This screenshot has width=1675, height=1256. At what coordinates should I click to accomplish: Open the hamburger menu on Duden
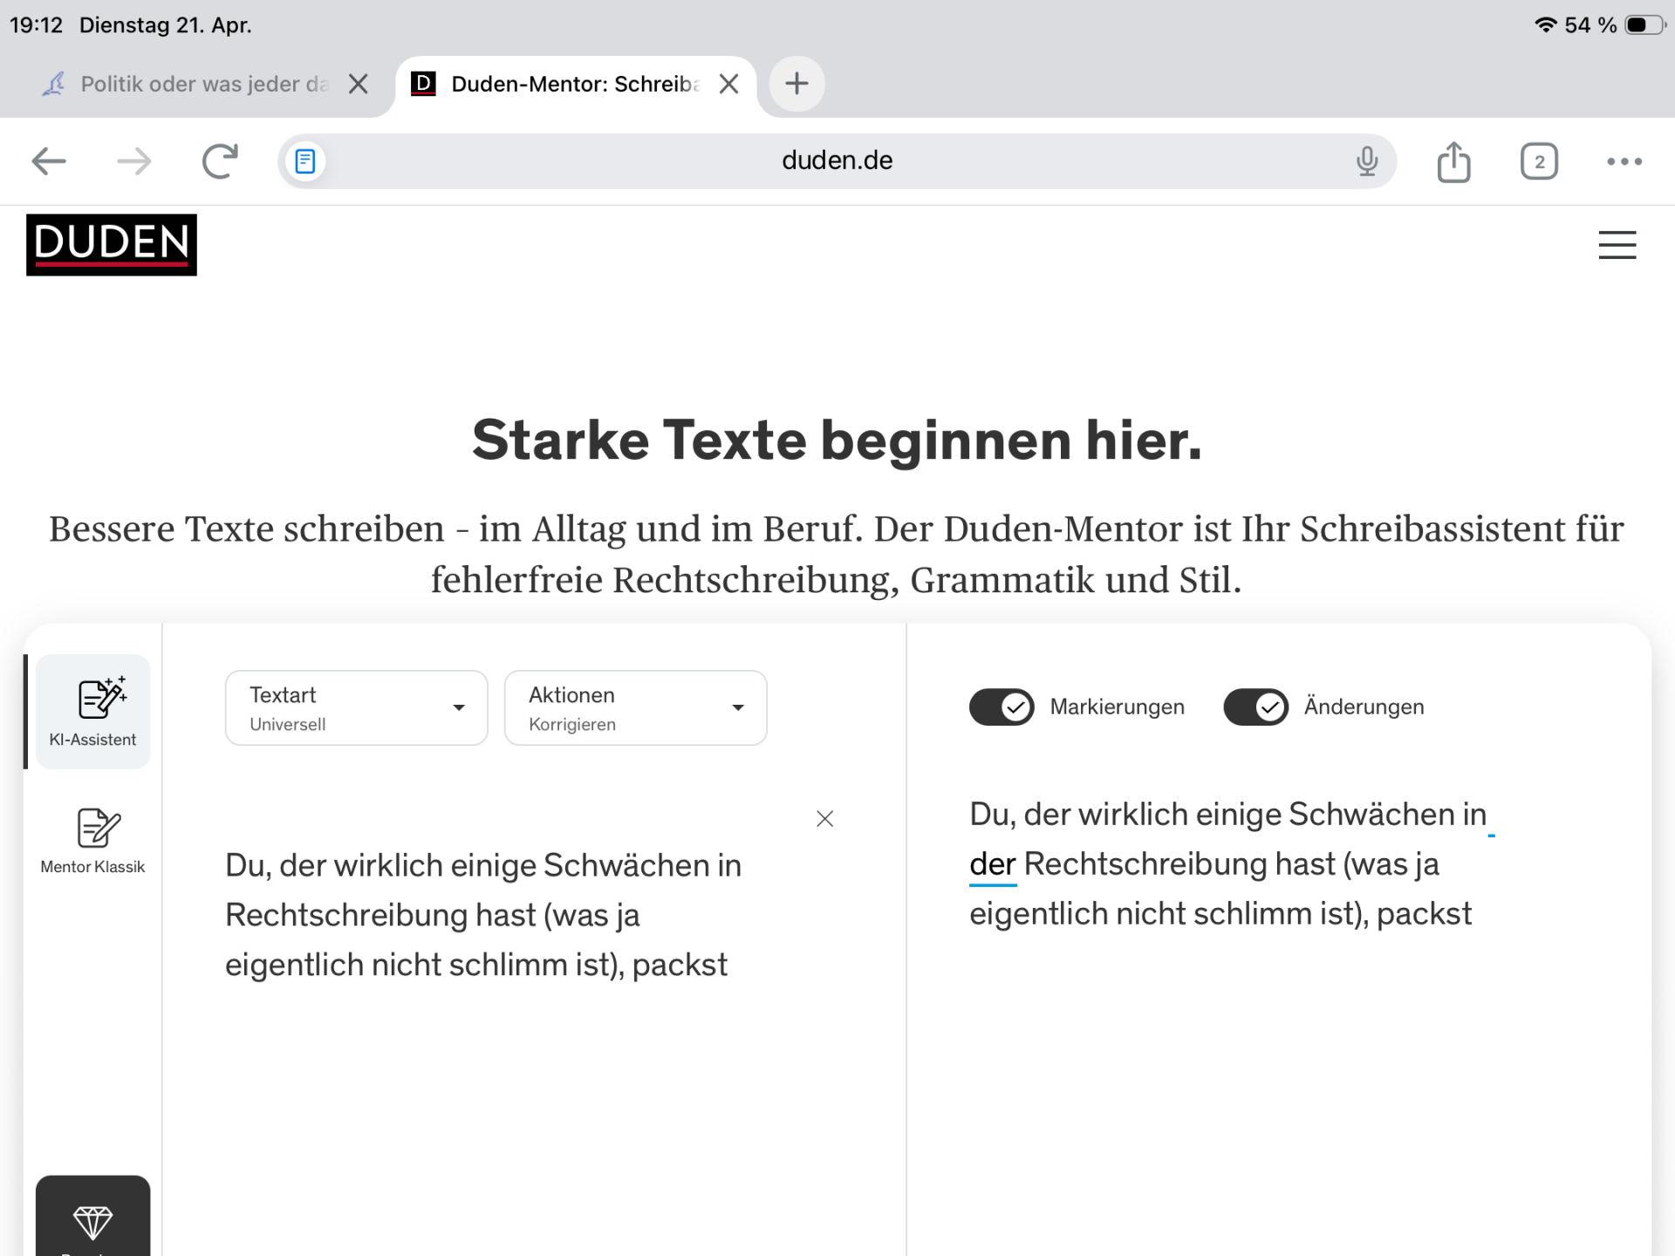(x=1617, y=245)
